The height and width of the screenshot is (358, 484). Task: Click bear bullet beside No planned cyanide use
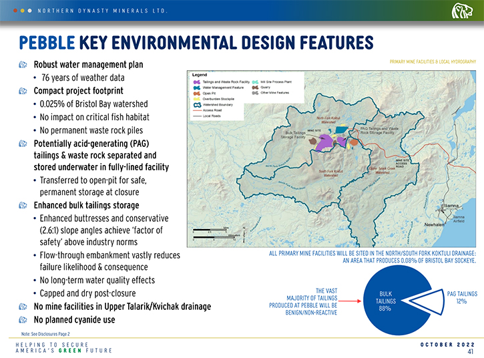click(x=23, y=319)
